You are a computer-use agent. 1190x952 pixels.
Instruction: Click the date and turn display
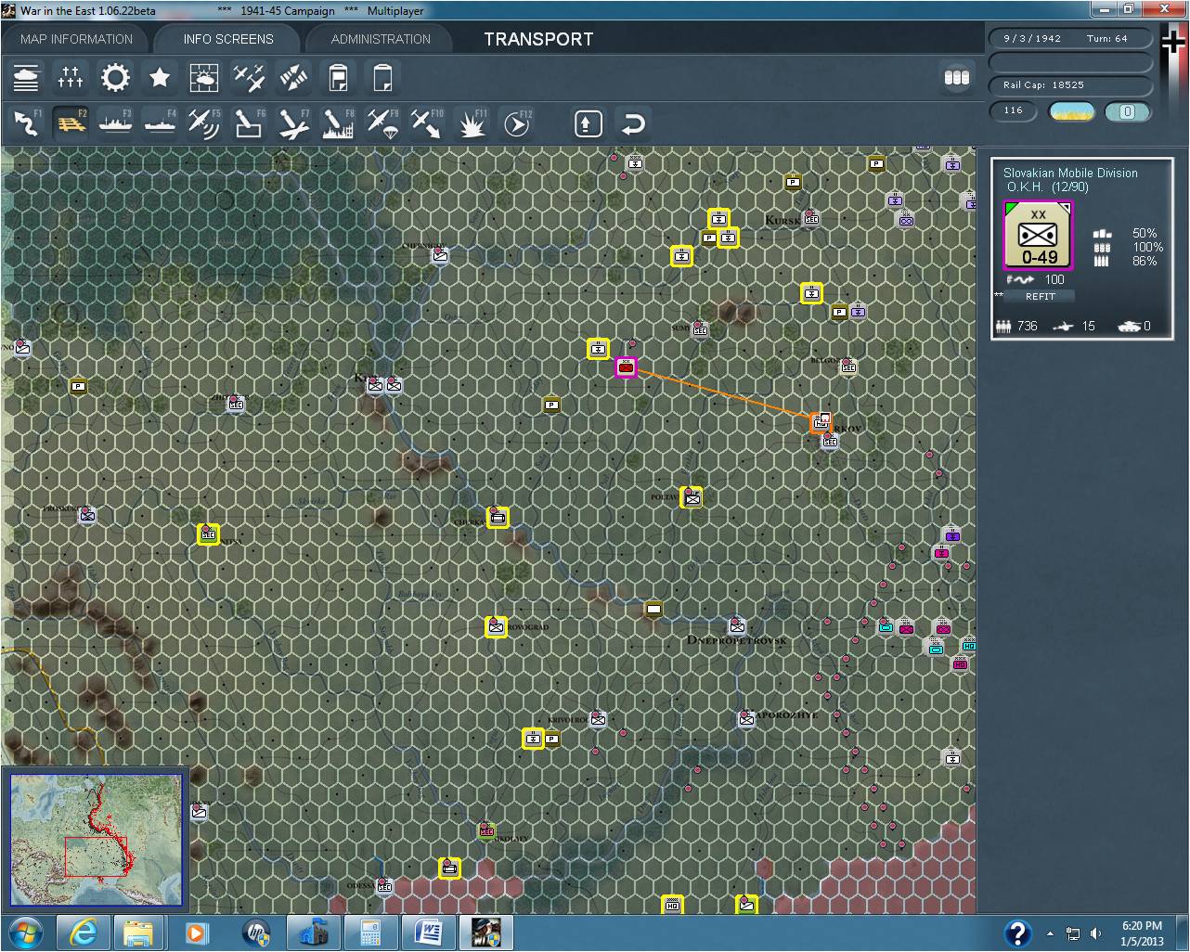1070,39
